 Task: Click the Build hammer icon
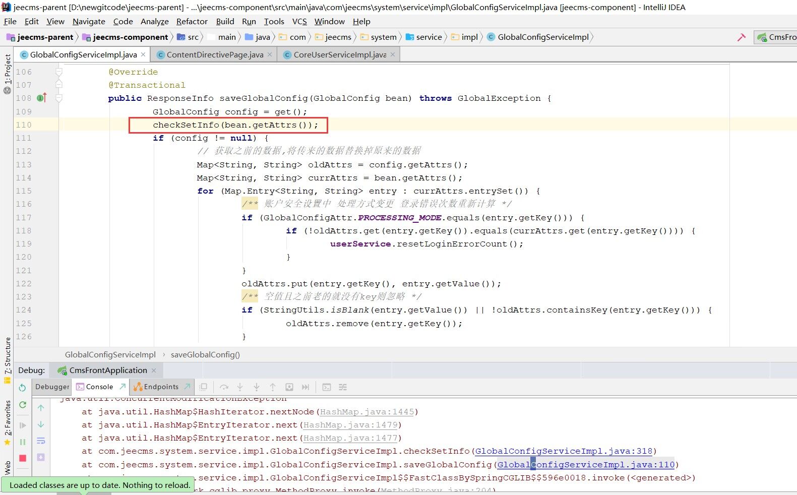point(741,37)
